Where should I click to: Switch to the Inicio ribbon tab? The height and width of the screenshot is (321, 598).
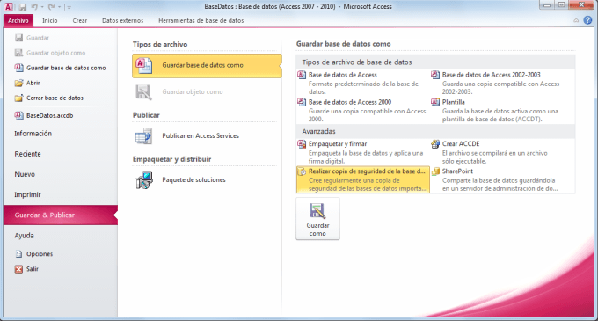pyautogui.click(x=49, y=20)
